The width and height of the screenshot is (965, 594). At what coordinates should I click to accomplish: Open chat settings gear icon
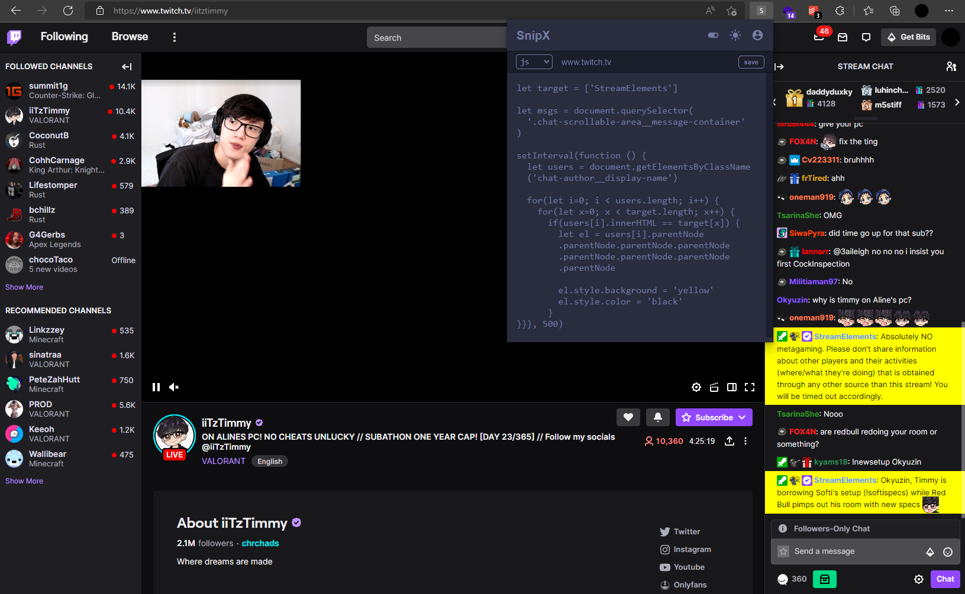[919, 579]
